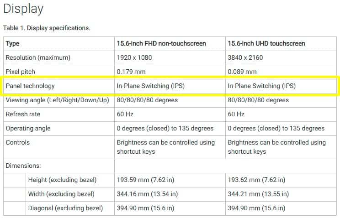Click '60 Hz' in UHD column
340x218 pixels.
tap(236, 114)
